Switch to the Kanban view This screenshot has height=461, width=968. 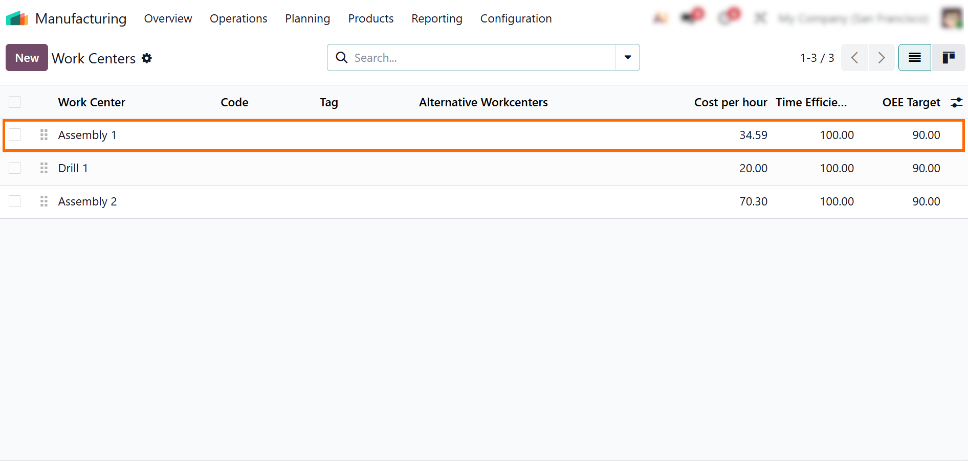point(949,58)
